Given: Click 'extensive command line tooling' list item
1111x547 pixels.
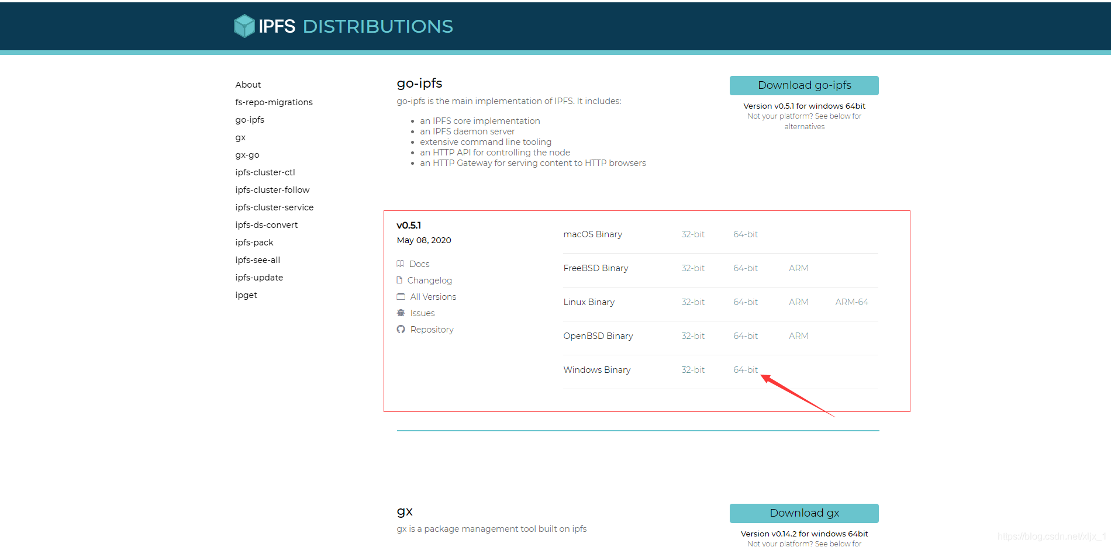Looking at the screenshot, I should coord(485,142).
